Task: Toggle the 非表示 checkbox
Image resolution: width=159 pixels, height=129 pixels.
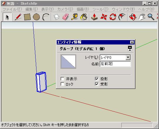Action: point(62,79)
